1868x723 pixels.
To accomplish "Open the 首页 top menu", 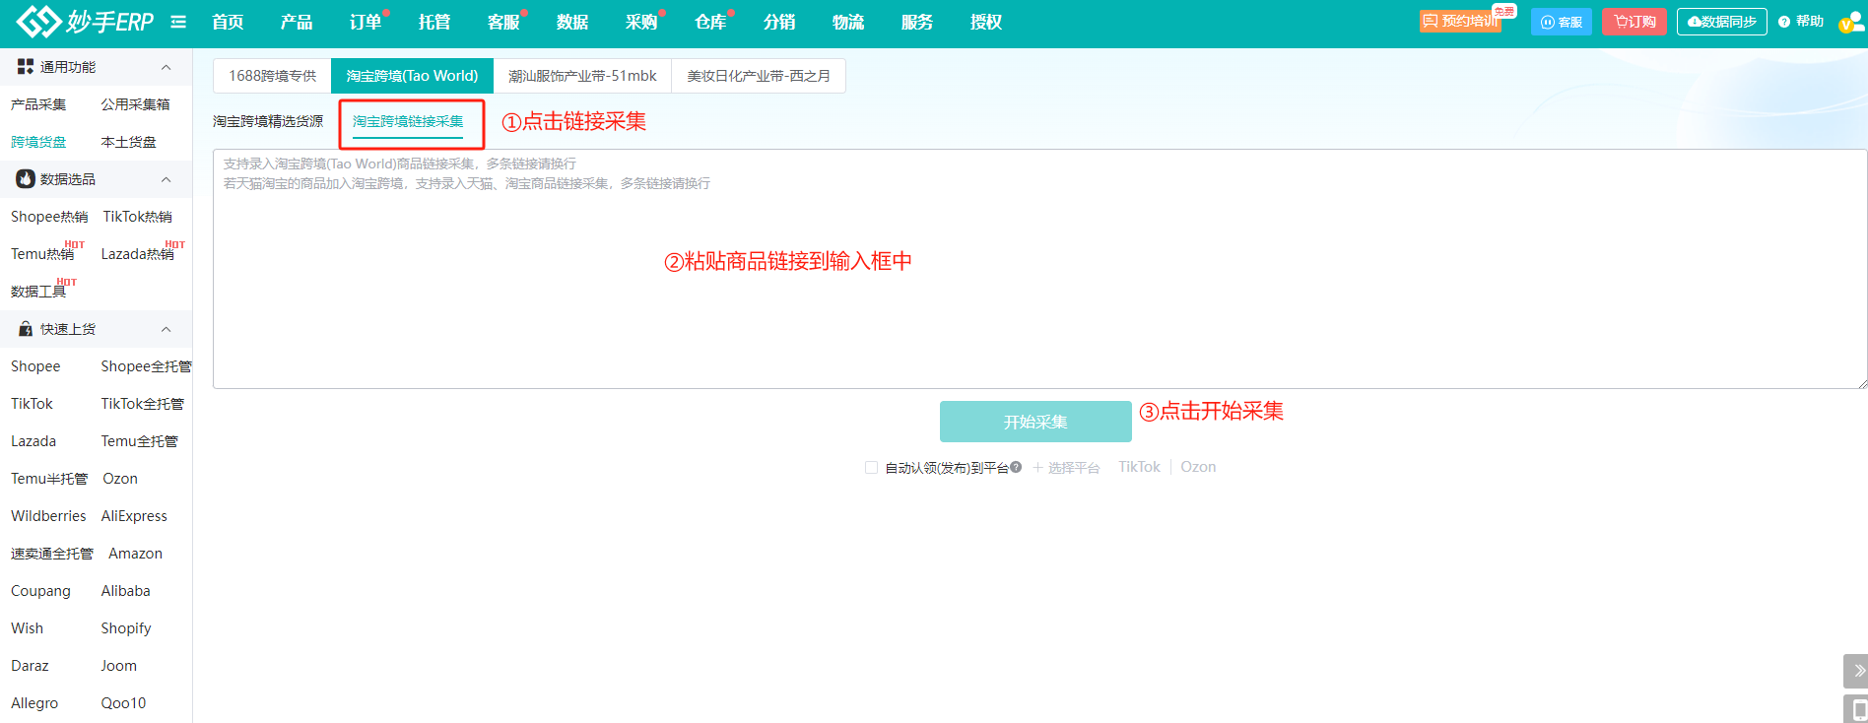I will [x=228, y=22].
